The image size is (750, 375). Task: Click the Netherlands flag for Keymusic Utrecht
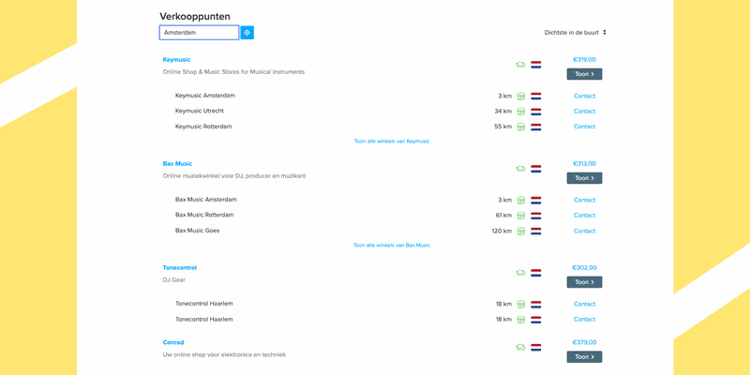pos(536,112)
